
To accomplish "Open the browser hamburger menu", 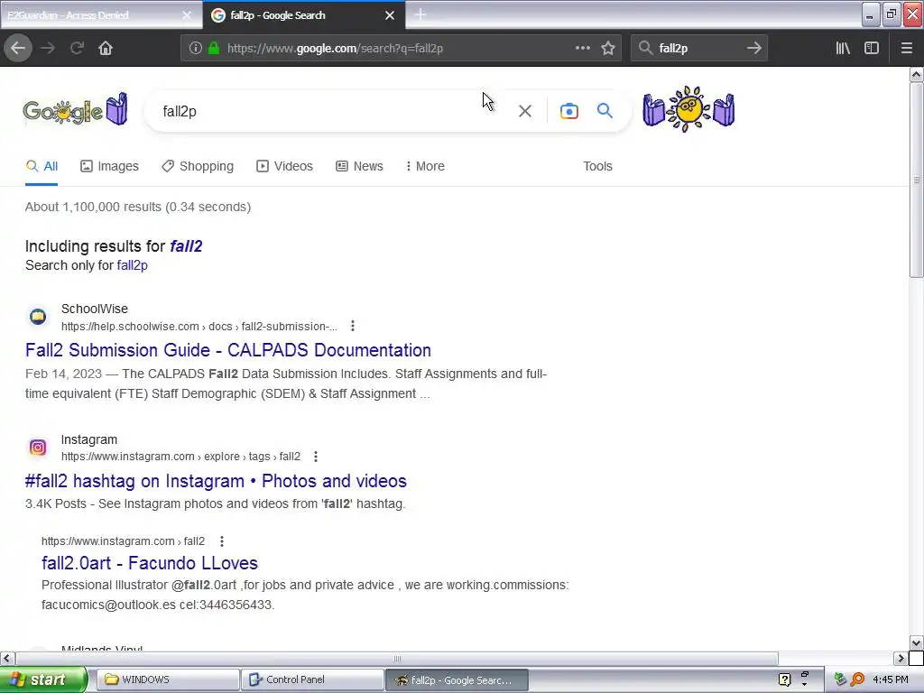I will [906, 49].
